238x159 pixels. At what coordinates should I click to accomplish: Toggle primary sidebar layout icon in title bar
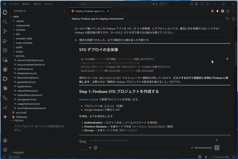pyautogui.click(x=197, y=4)
